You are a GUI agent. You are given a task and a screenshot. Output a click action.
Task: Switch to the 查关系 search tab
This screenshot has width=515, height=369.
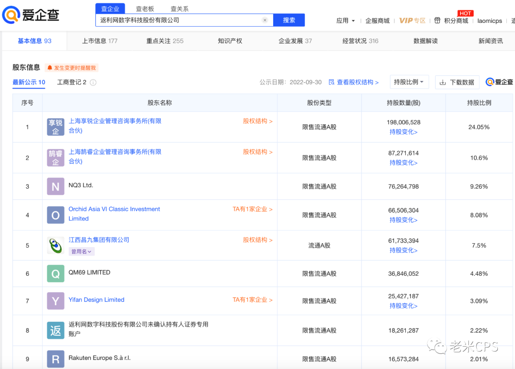tap(180, 9)
